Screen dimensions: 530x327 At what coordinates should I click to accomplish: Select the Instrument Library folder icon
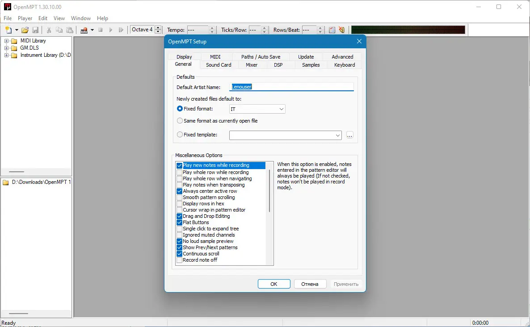click(x=14, y=55)
